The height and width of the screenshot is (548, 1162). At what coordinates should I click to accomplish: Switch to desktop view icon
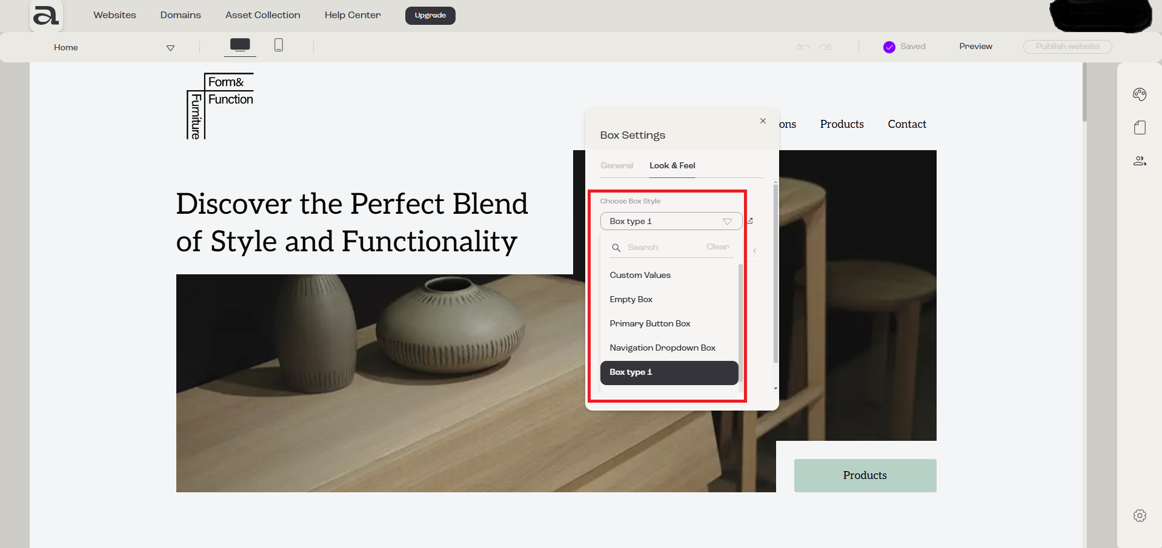point(240,45)
